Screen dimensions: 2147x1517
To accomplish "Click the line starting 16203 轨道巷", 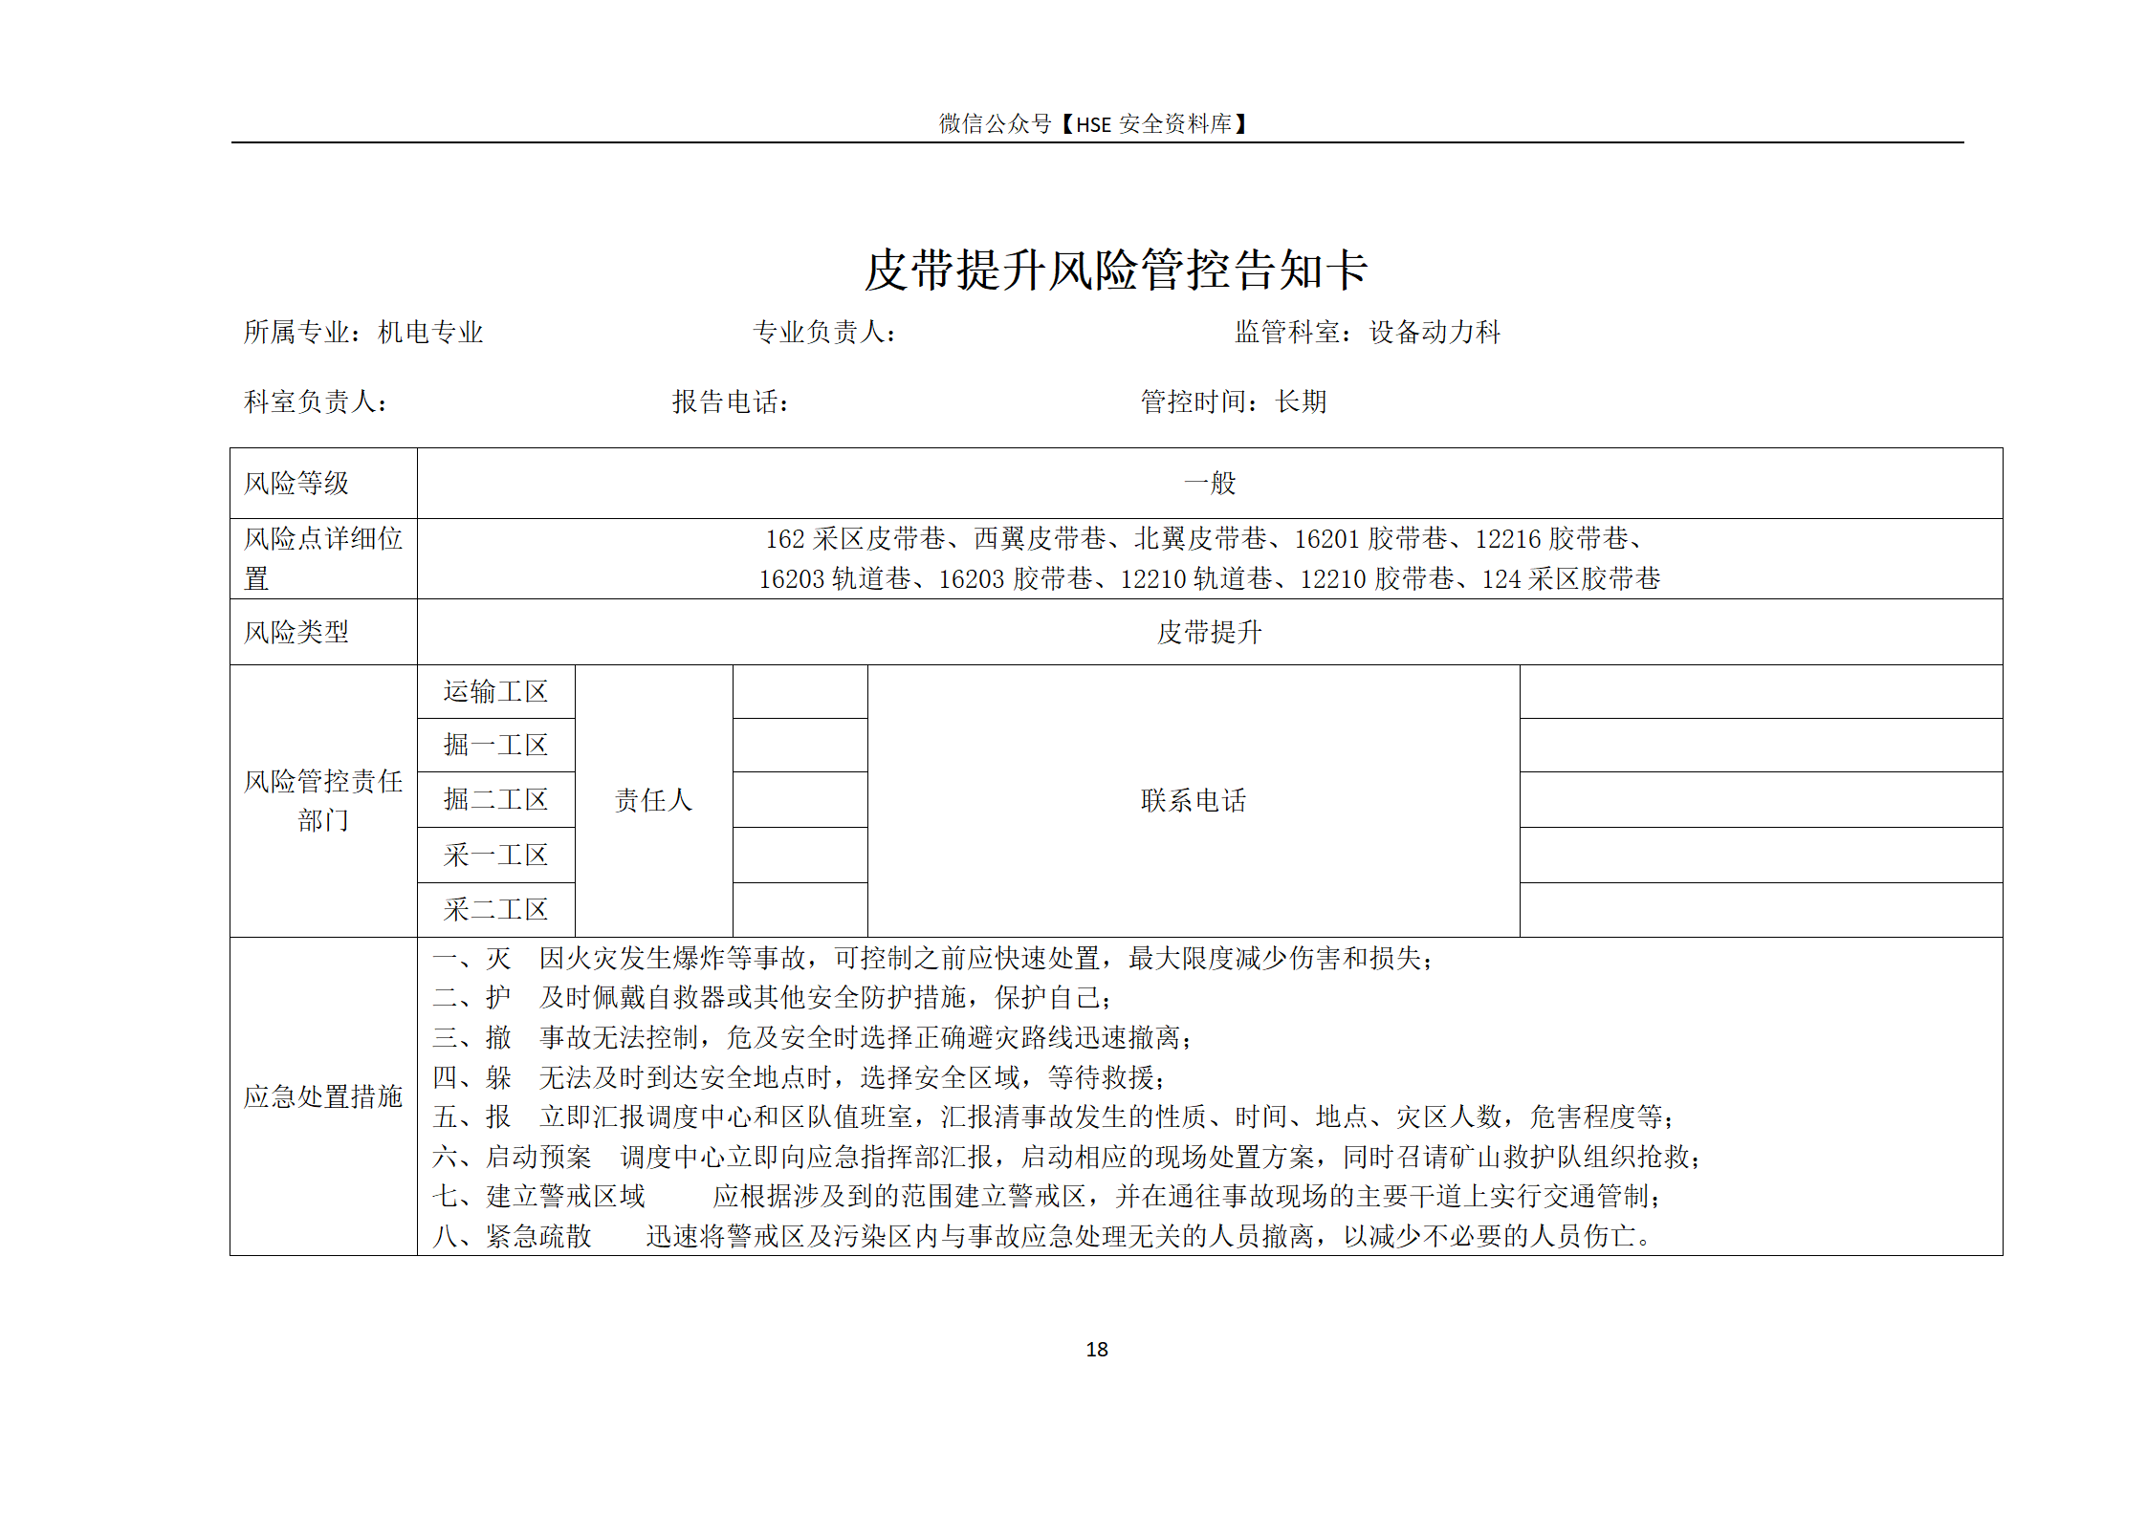I will click(1210, 579).
